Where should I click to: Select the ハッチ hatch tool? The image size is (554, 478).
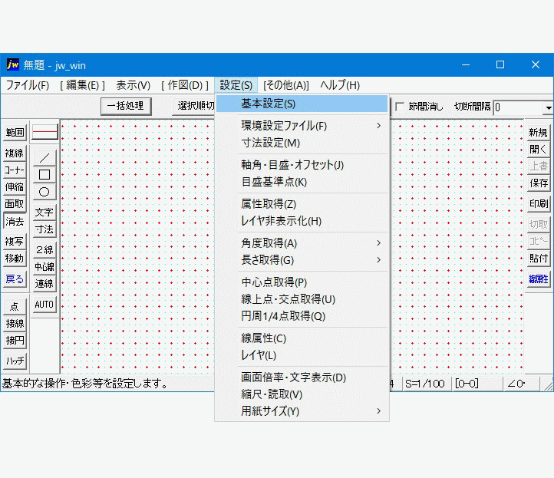click(15, 360)
